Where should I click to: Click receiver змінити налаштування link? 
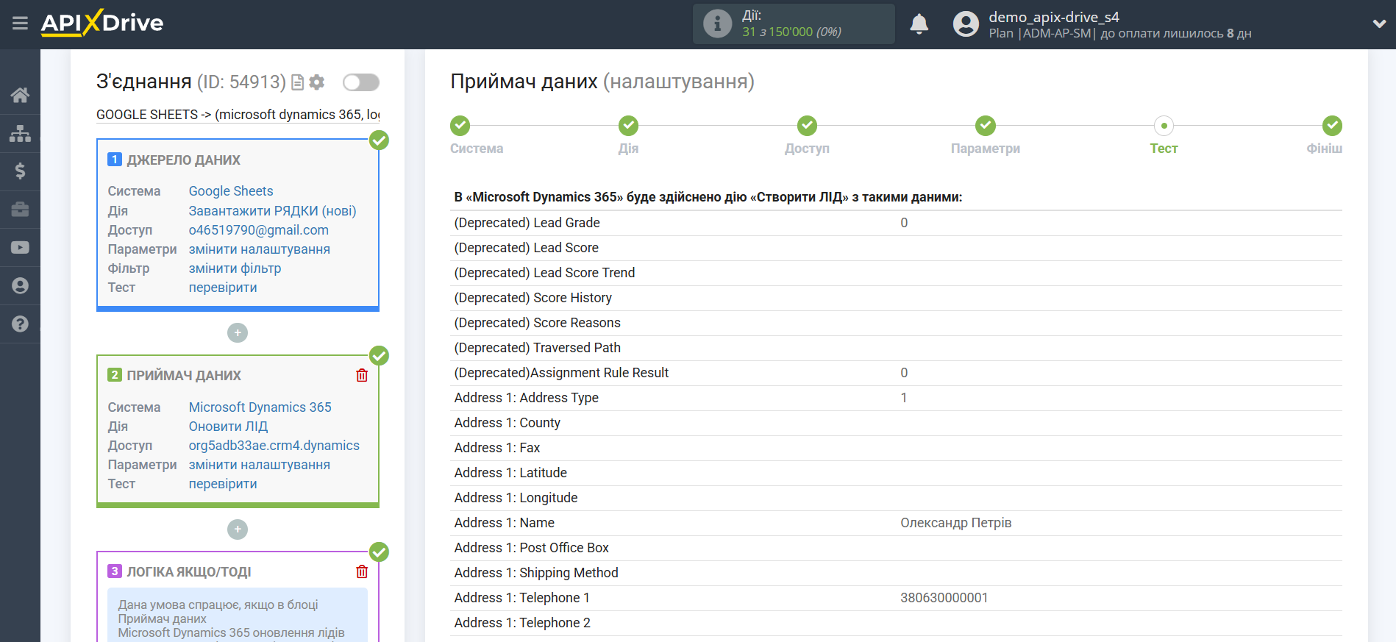pos(260,465)
